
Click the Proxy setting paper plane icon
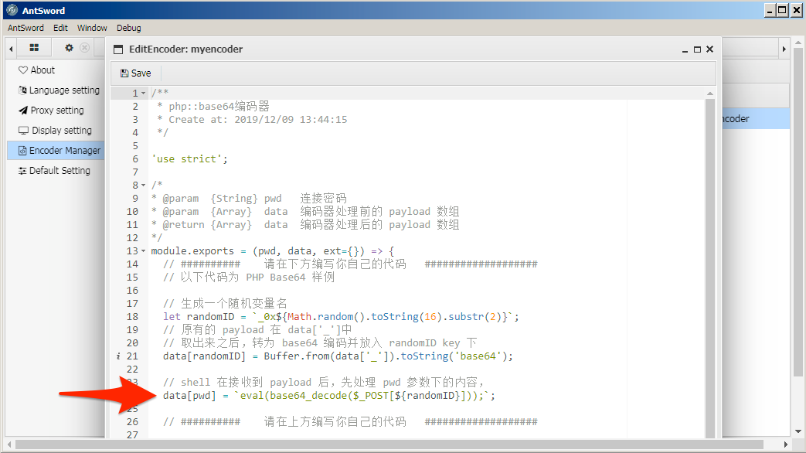23,110
